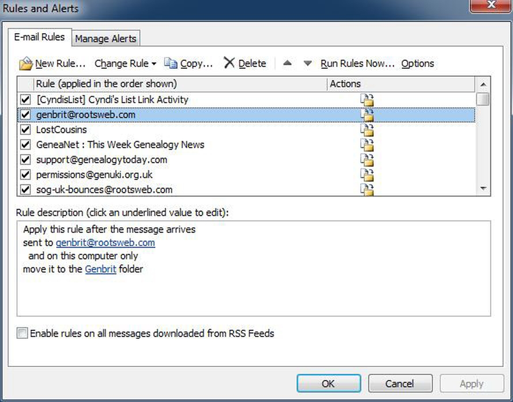Click the action icon for CyndisList rule
The height and width of the screenshot is (402, 513).
pos(367,100)
